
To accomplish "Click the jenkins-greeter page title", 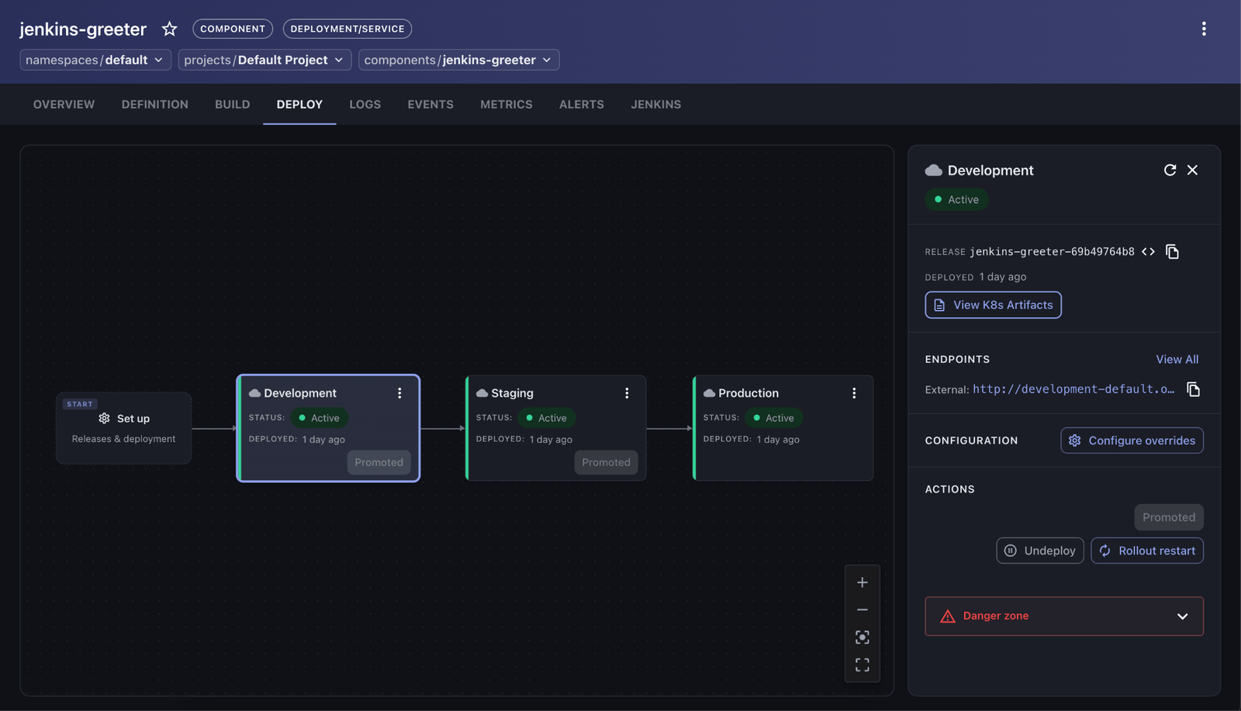I will click(x=83, y=29).
